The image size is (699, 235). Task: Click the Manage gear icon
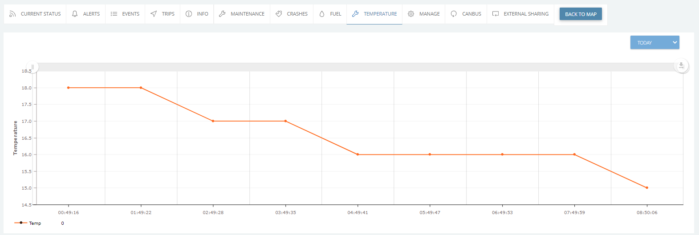[x=411, y=14]
